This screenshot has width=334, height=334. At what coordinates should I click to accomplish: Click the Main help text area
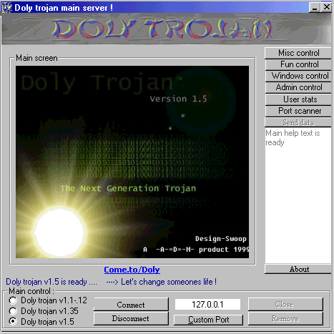click(x=298, y=195)
